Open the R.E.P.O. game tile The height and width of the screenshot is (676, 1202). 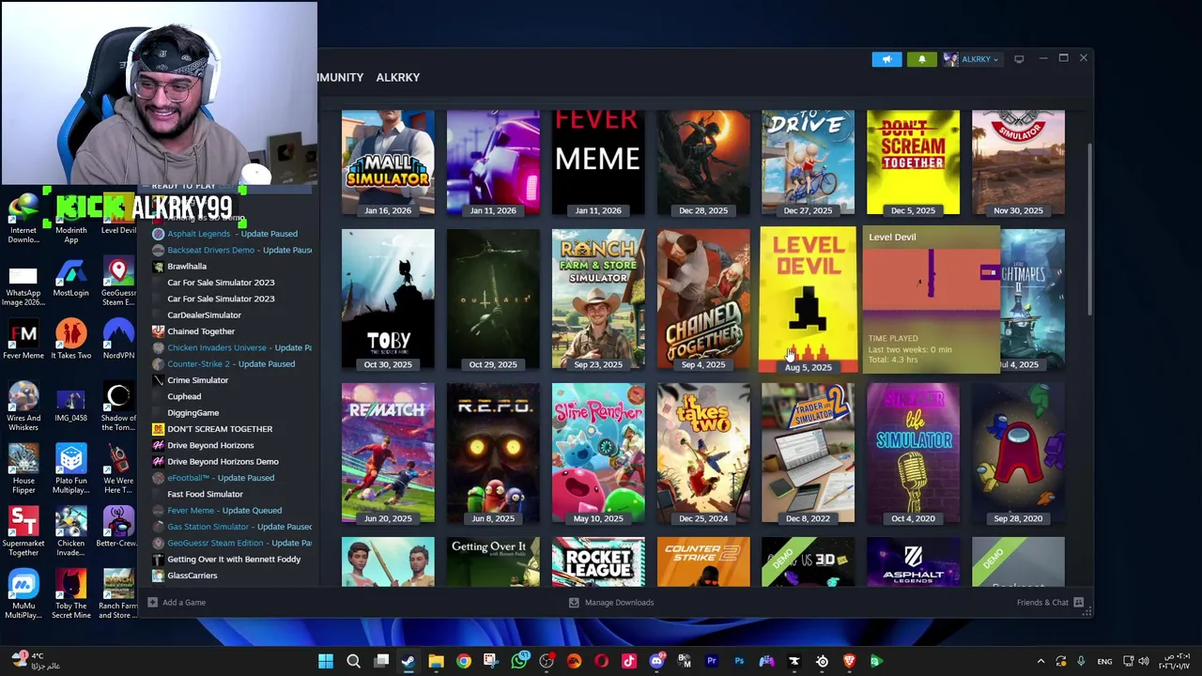tap(493, 453)
